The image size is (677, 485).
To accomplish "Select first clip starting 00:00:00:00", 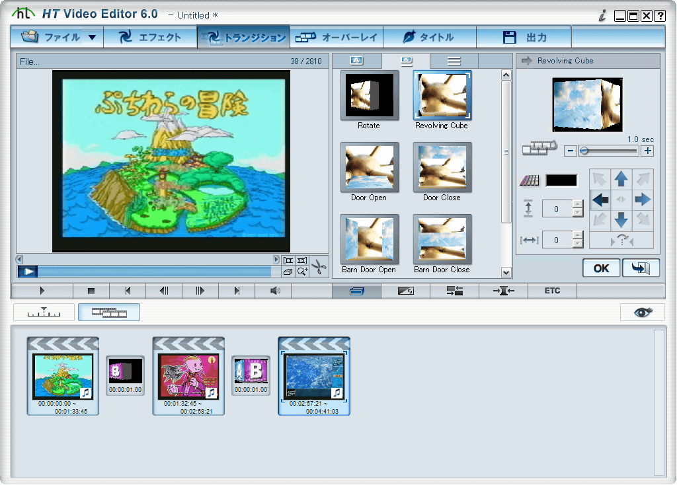I will 63,376.
